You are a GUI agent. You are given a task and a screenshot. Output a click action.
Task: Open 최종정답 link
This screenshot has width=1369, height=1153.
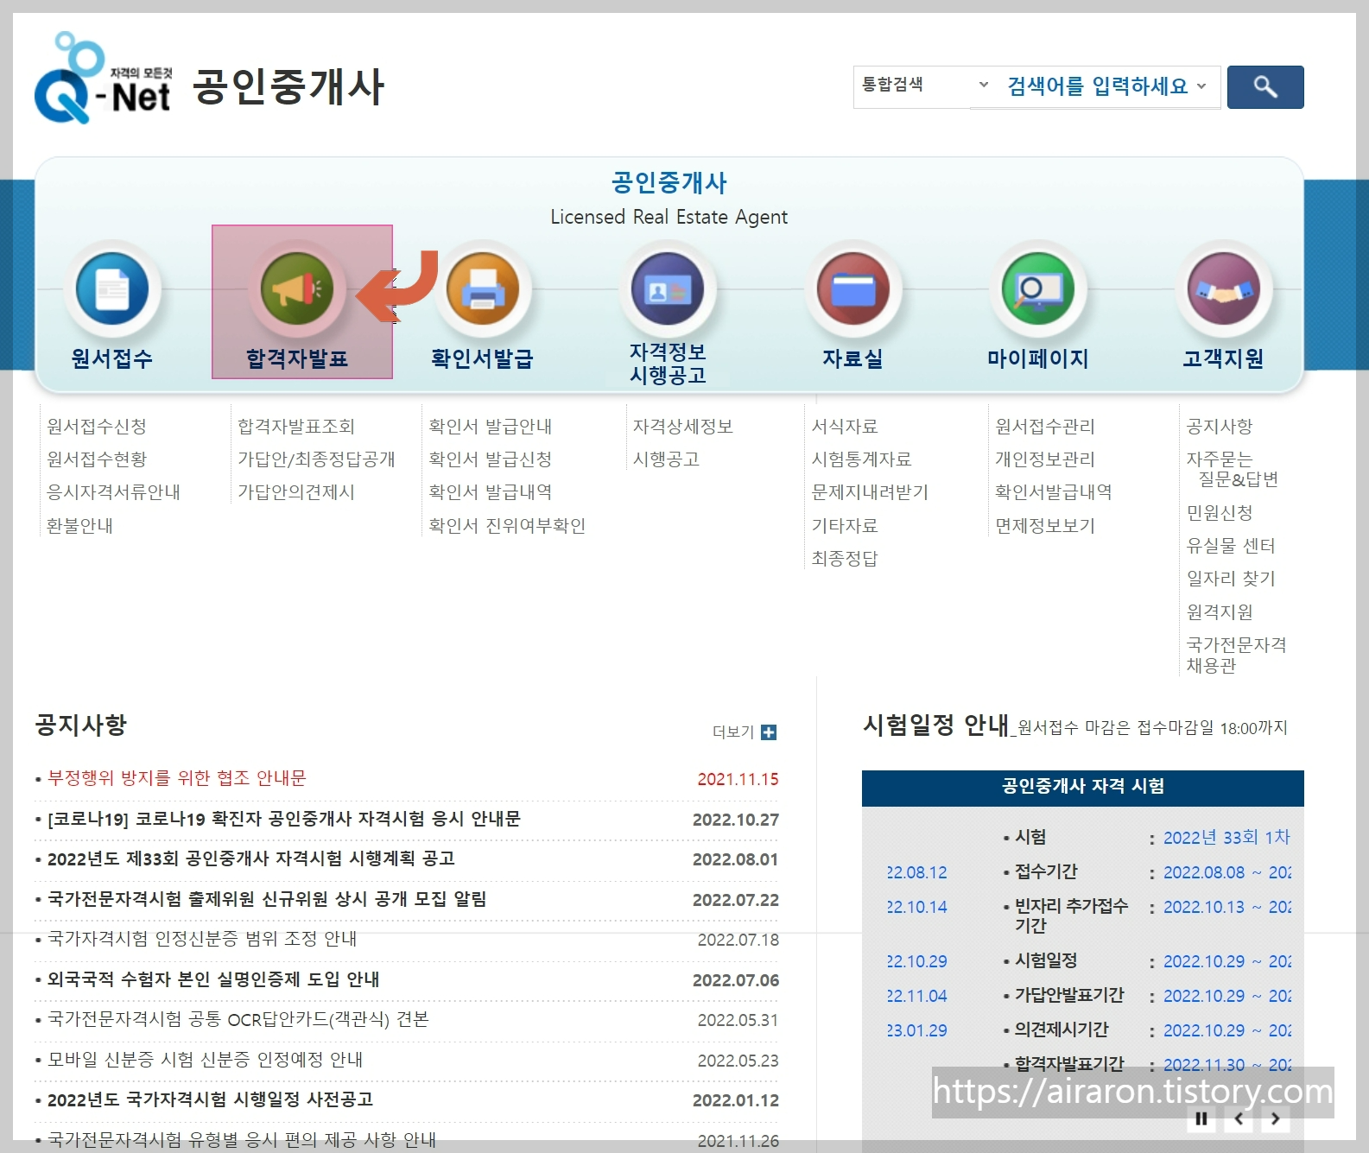pos(845,558)
